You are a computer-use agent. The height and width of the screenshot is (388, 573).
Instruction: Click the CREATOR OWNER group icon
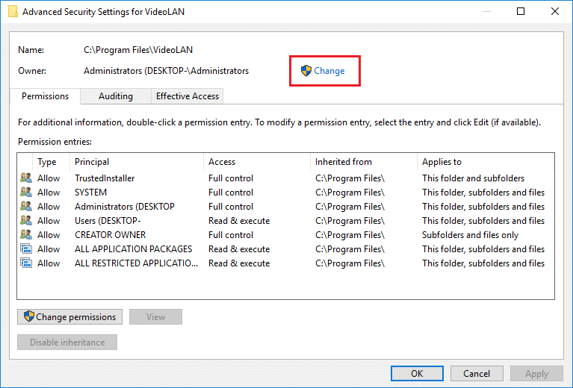click(x=26, y=235)
